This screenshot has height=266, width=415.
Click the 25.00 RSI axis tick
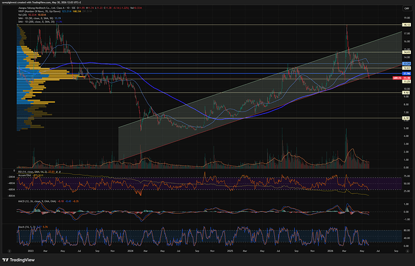click(x=407, y=191)
